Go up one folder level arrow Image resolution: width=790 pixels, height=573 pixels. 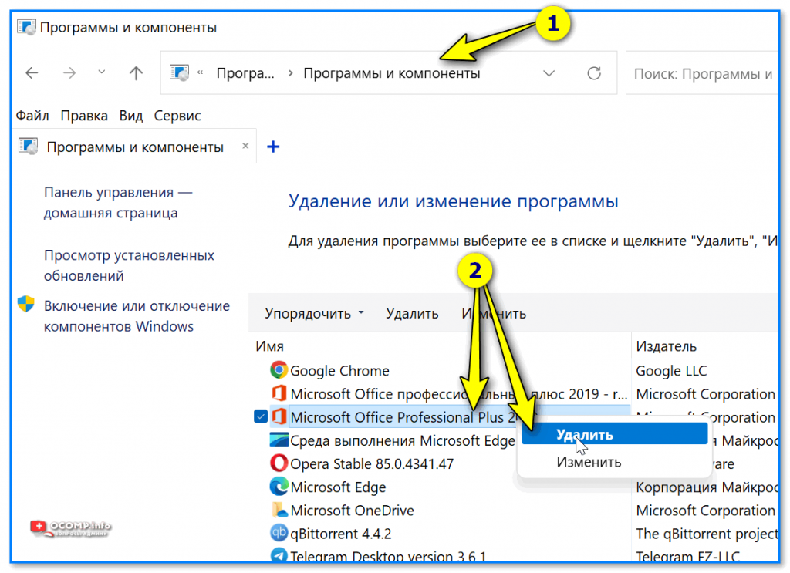(136, 73)
